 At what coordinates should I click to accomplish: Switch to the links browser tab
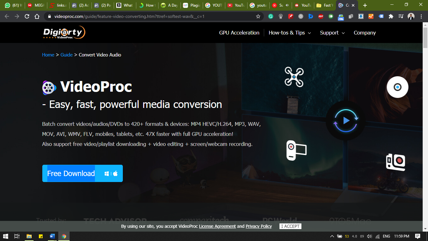pos(58,5)
